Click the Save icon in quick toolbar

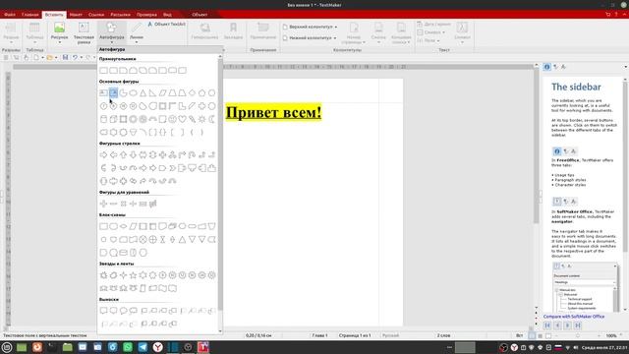click(65, 58)
